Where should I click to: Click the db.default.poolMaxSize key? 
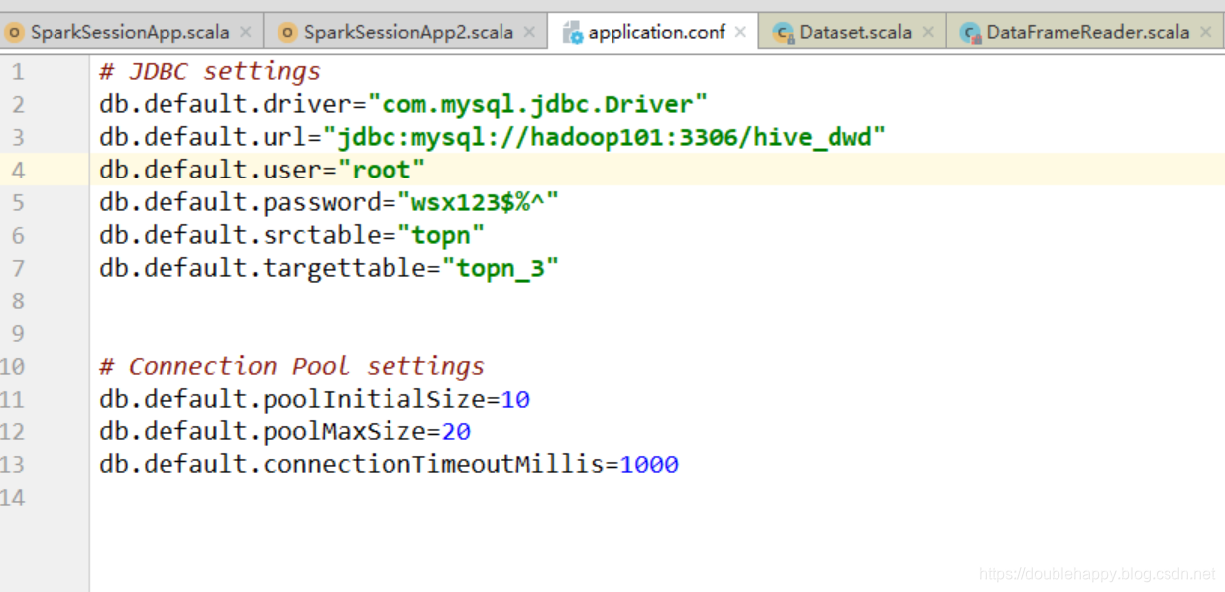point(263,431)
